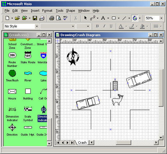The image size is (167, 154).
Task: Toggle Italic text formatting
Action: (x=104, y=26)
